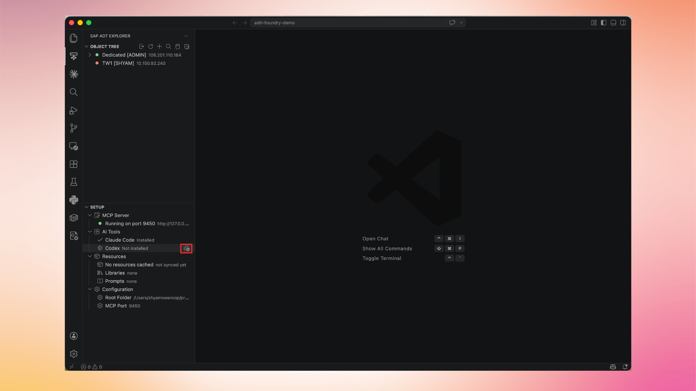Expand the Dedicated [ADMIN] system node

pos(90,55)
